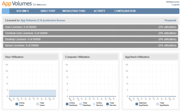Viewport: 181px width, 111px height.
Task: Open the App Volumes 2.14 production license link
Action: (43, 20)
